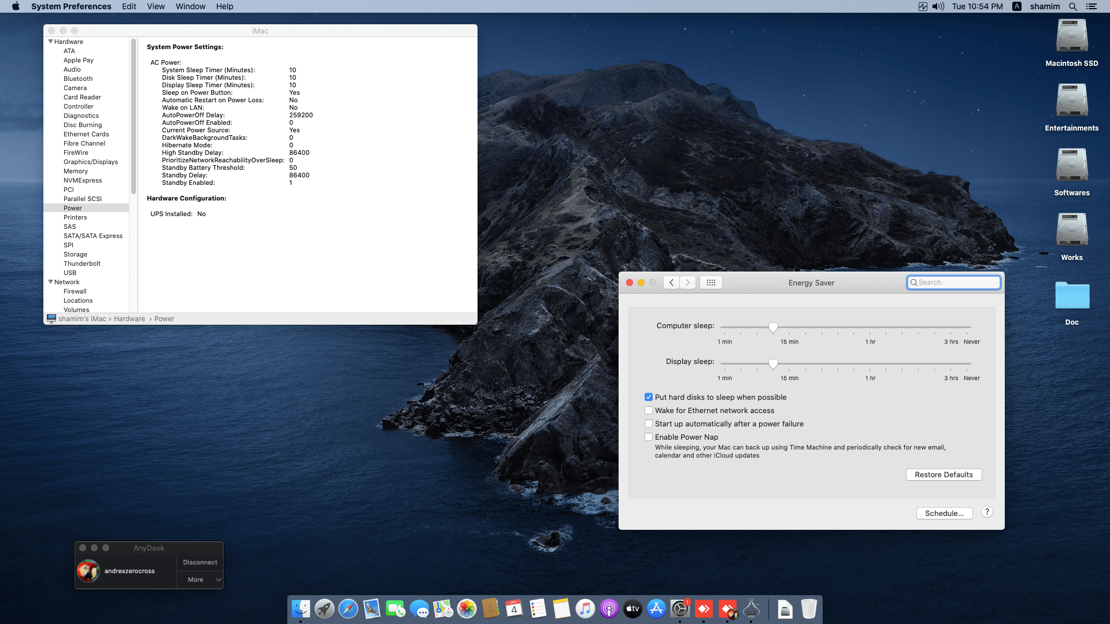The width and height of the screenshot is (1110, 624).
Task: Open Safari from the Dock
Action: [x=348, y=609]
